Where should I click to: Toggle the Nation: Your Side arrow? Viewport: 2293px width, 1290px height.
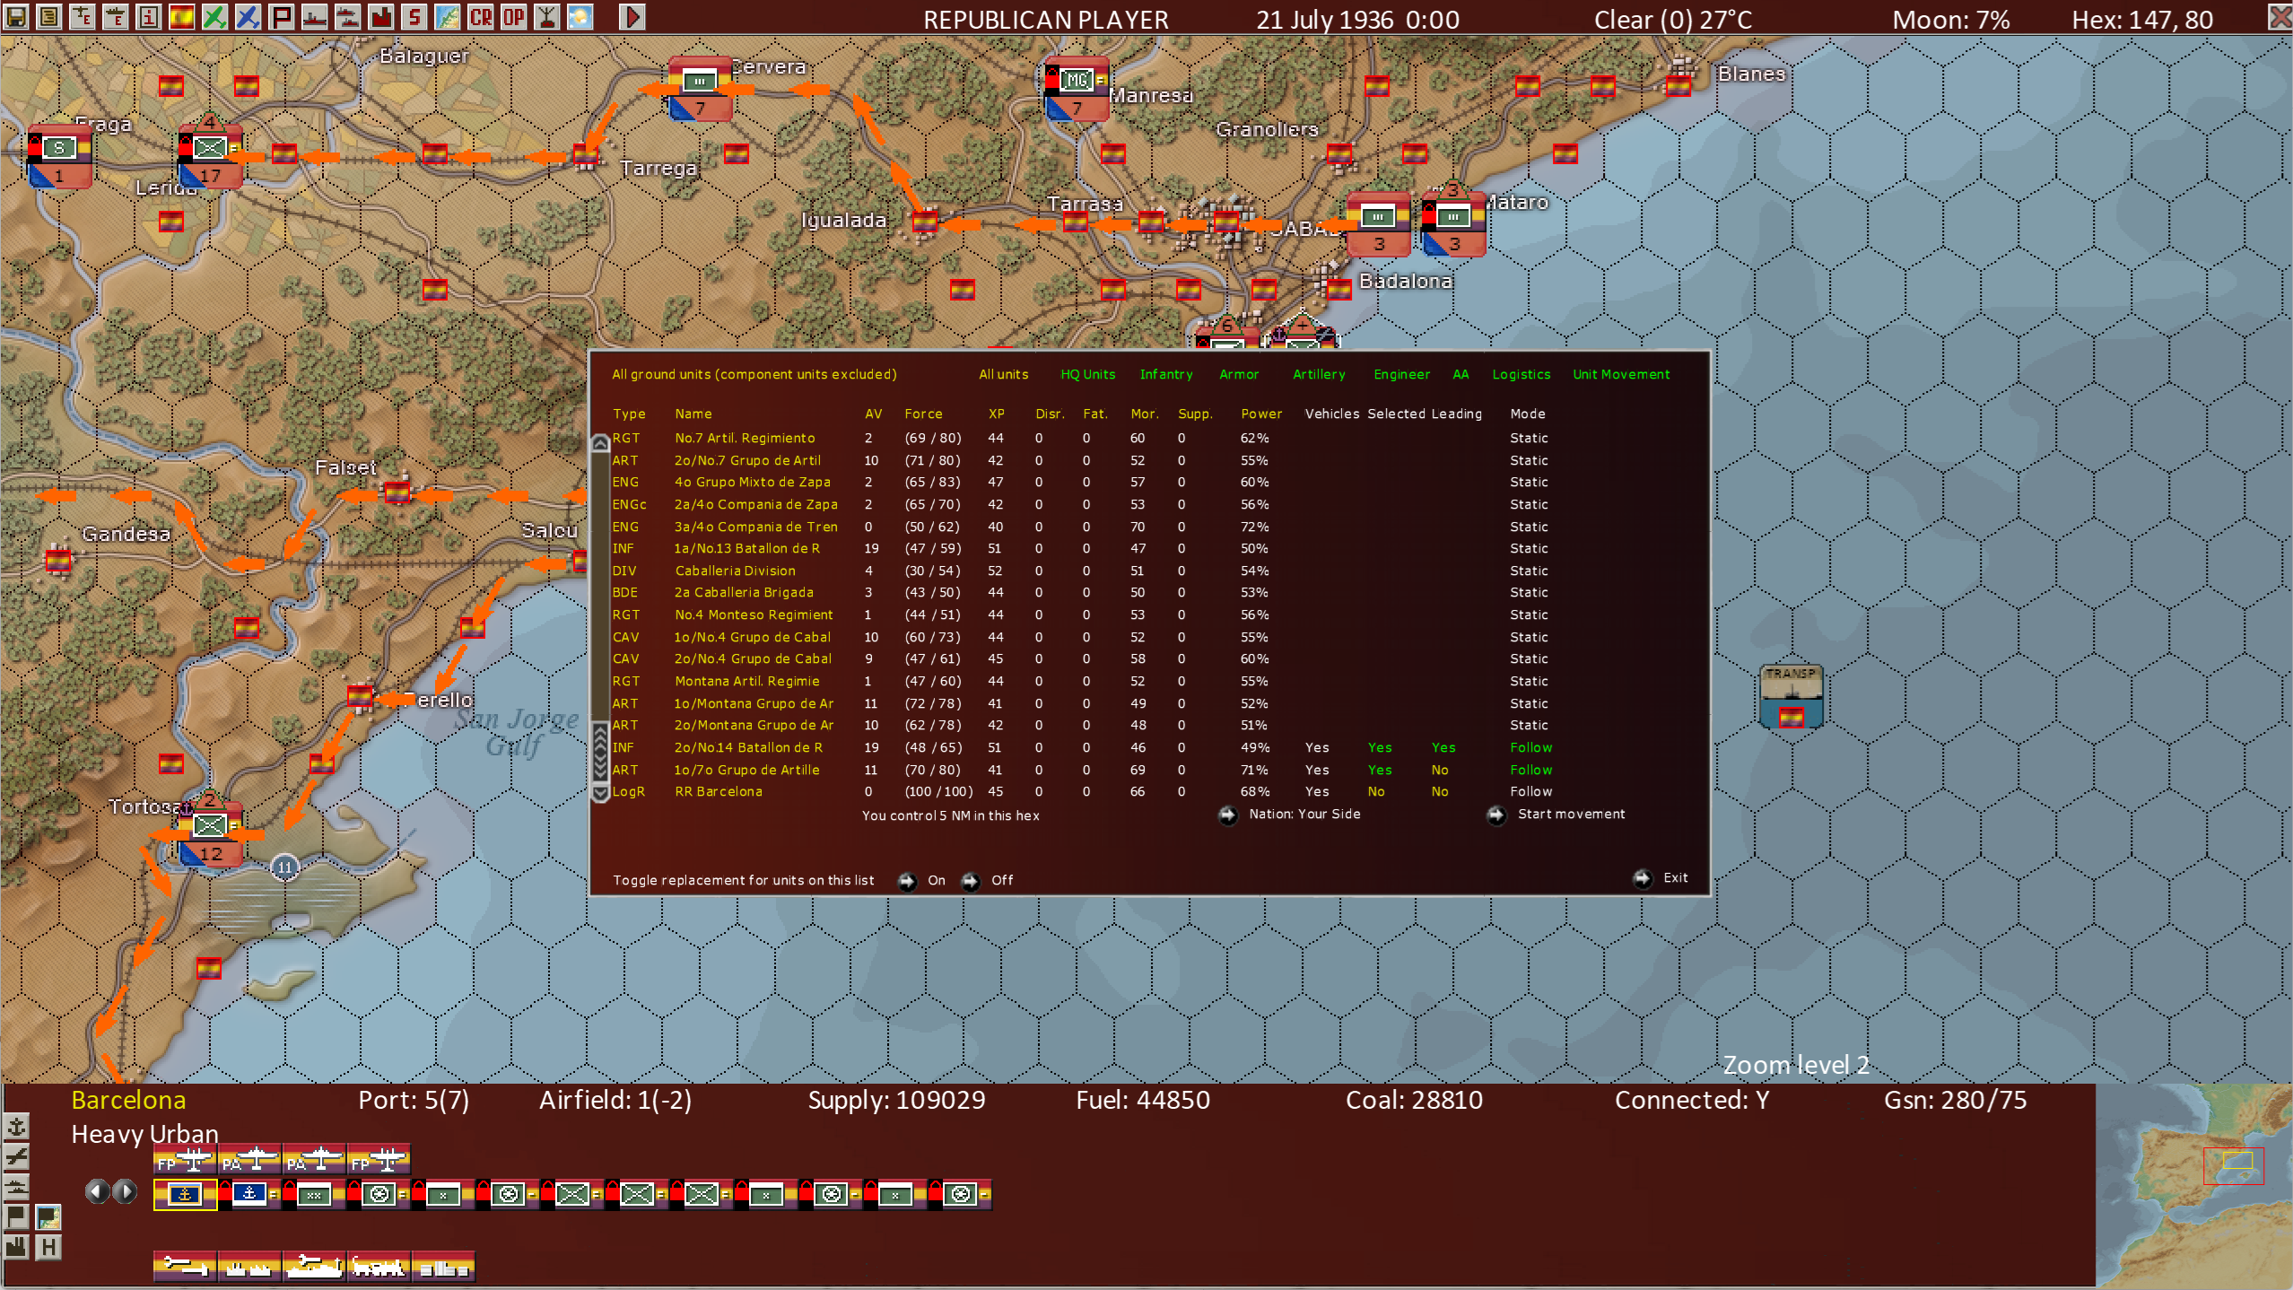tap(1227, 815)
